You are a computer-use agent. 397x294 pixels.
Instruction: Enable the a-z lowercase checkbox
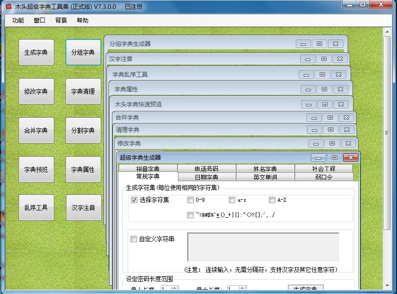(232, 200)
